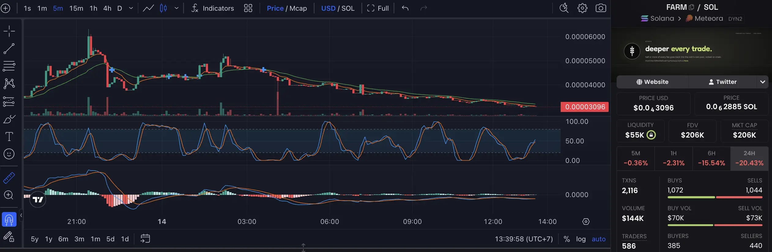Open the Indicators menu
Image resolution: width=772 pixels, height=252 pixels.
(213, 8)
